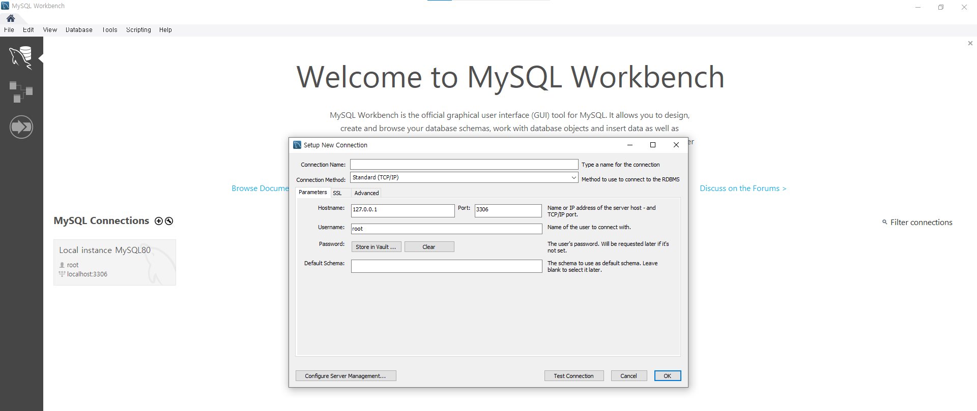This screenshot has width=977, height=411.
Task: Close the Setup New Connection dialog
Action: (x=676, y=145)
